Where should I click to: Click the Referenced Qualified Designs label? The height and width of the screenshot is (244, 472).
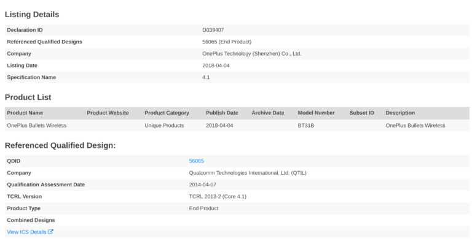[44, 42]
